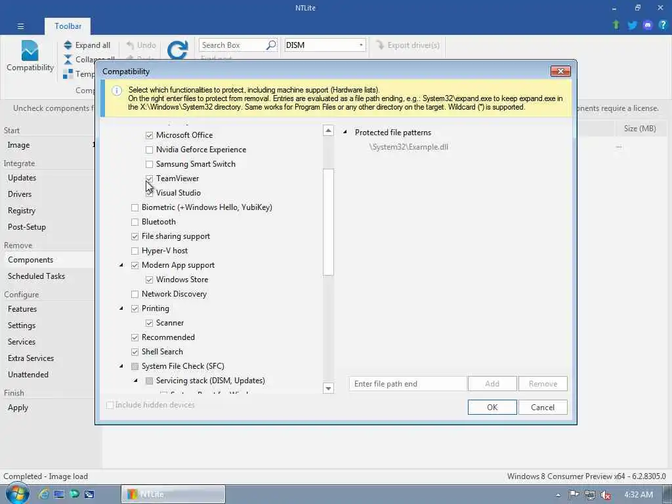This screenshot has width=672, height=504.
Task: Click the muted volume tray icon
Action: (x=606, y=495)
